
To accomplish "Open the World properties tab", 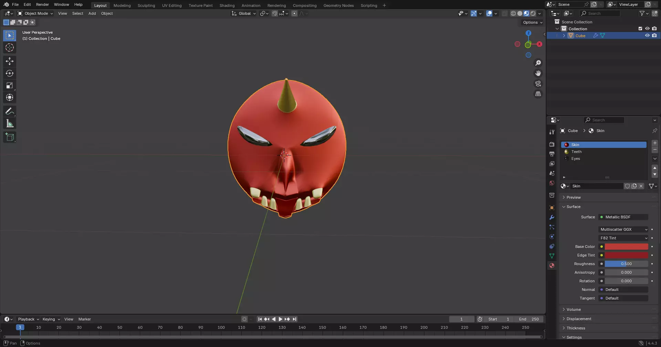I will (x=552, y=183).
